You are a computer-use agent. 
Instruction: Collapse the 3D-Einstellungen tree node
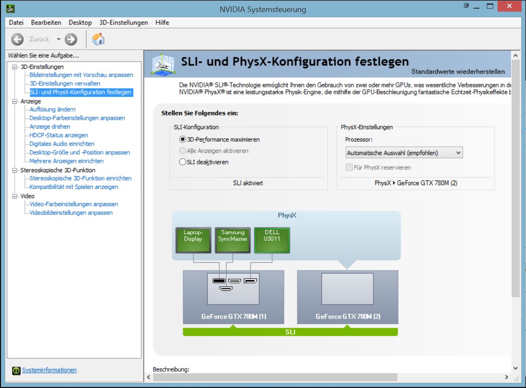pos(15,67)
